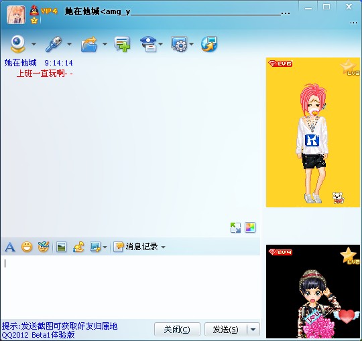The height and width of the screenshot is (341, 362).
Task: Open the font settings A icon
Action: [10, 247]
